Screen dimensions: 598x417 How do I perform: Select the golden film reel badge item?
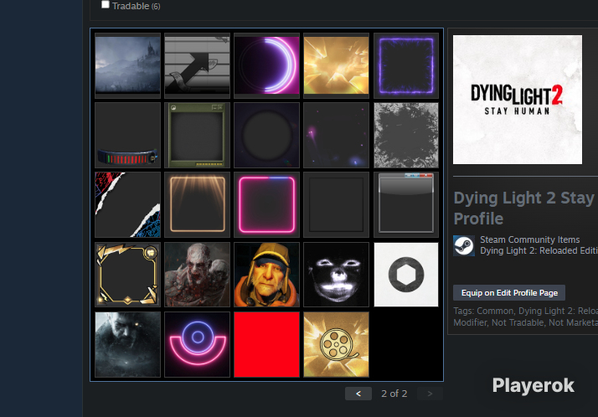(337, 345)
